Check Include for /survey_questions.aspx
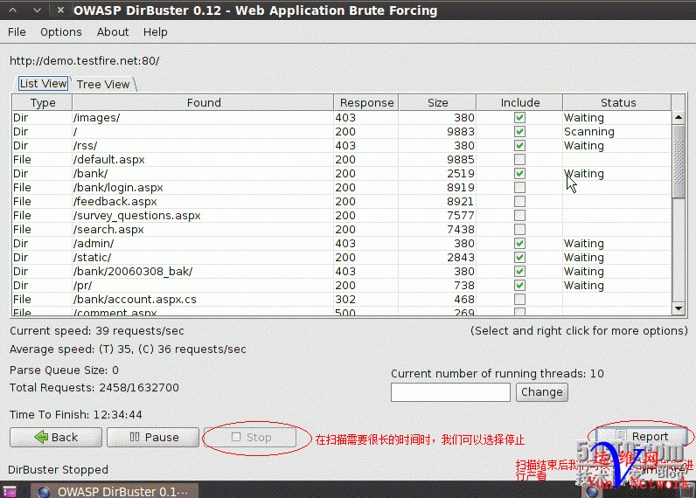 click(519, 215)
